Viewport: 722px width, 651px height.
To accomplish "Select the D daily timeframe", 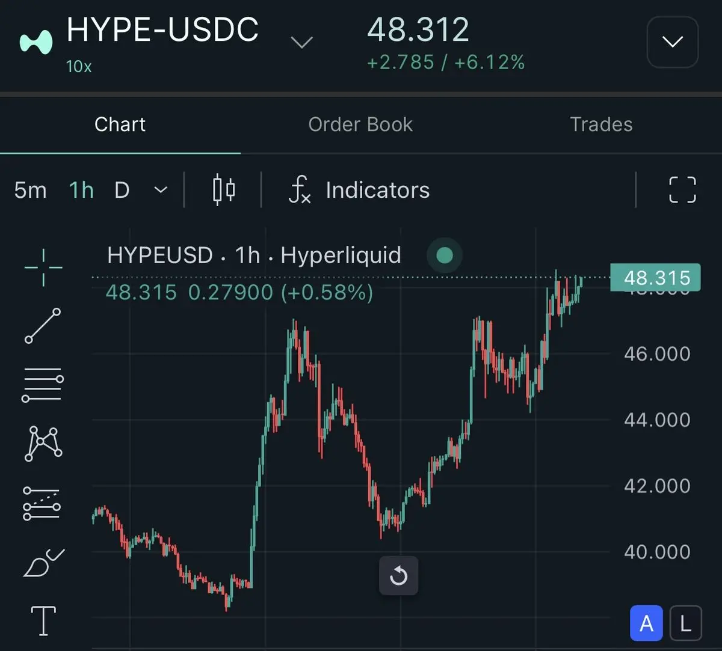I will [x=122, y=190].
